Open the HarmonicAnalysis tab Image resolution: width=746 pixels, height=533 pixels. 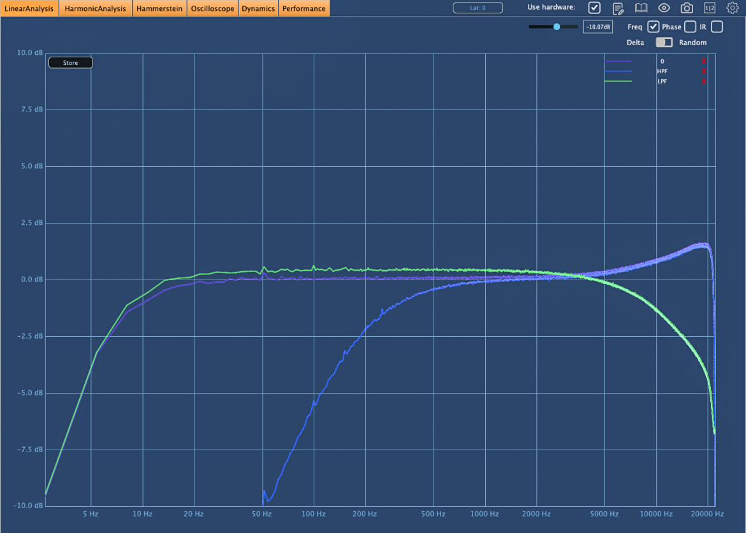95,8
